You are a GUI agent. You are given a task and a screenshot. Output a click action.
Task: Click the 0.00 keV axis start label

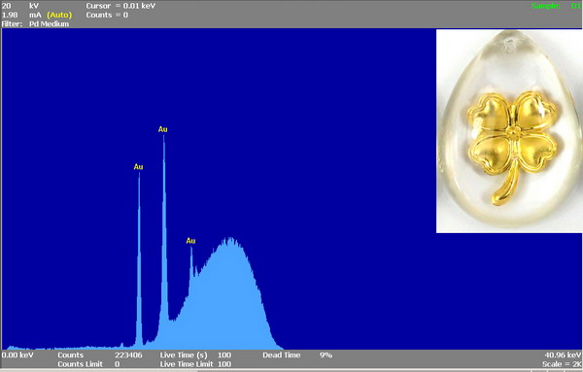pyautogui.click(x=17, y=355)
